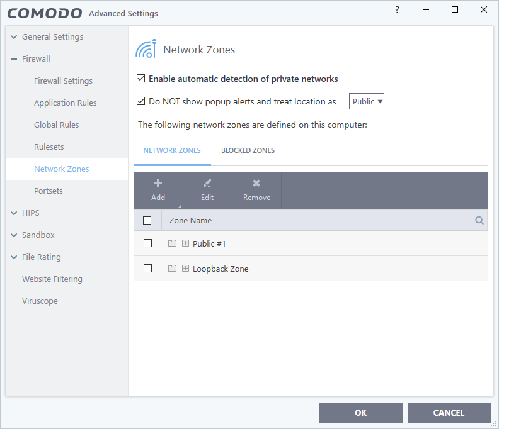Expand the Public #1 zone tree node

(185, 243)
